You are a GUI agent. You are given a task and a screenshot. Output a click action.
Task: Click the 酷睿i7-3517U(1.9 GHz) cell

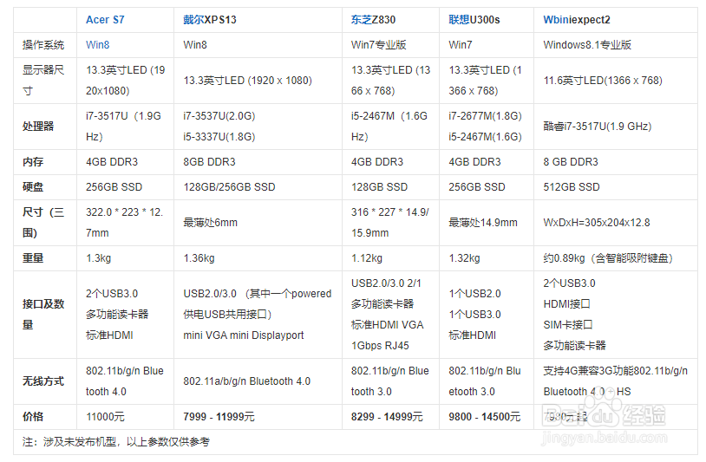click(598, 127)
